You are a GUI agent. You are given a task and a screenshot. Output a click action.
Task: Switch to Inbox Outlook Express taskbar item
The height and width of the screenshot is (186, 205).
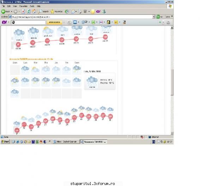coord(66,142)
